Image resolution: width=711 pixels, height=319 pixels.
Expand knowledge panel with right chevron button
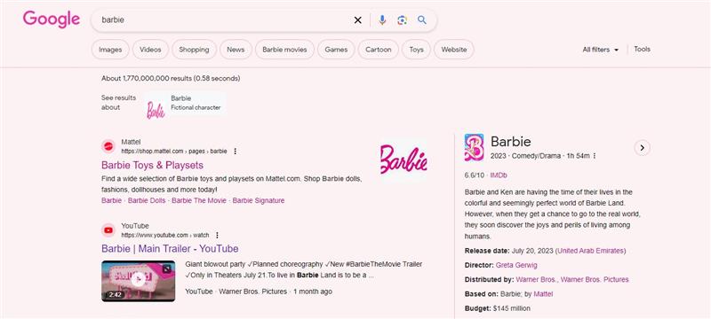(x=642, y=148)
